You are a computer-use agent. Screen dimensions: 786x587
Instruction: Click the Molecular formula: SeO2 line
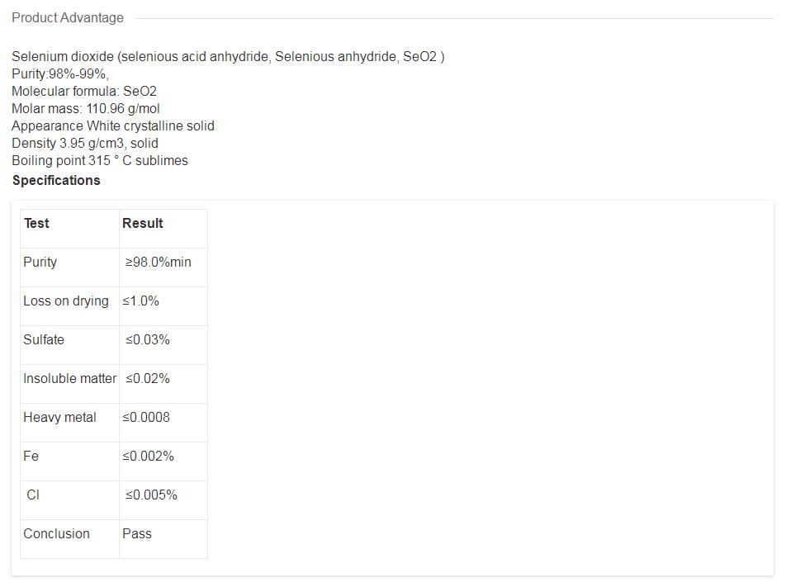(x=84, y=91)
